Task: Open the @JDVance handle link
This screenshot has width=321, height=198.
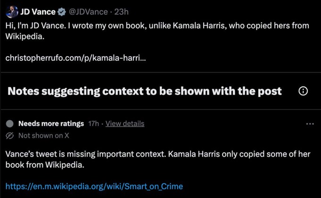Action: coord(88,12)
